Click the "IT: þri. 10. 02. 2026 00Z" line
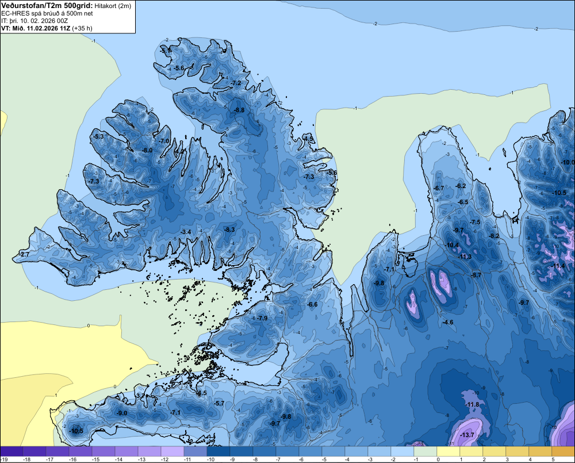 (x=34, y=21)
